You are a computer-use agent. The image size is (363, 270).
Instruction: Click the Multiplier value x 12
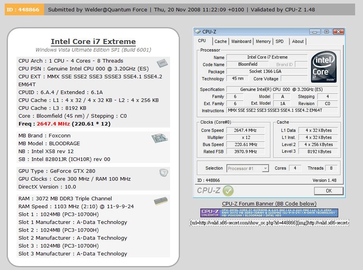coord(245,137)
